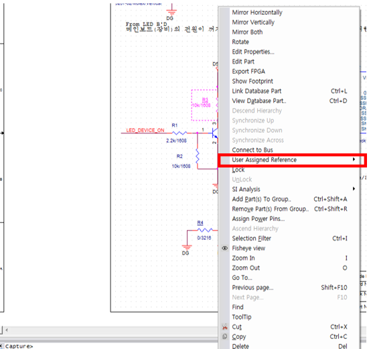
Task: Expand User Assigned Reference submenu
Action: (x=292, y=160)
